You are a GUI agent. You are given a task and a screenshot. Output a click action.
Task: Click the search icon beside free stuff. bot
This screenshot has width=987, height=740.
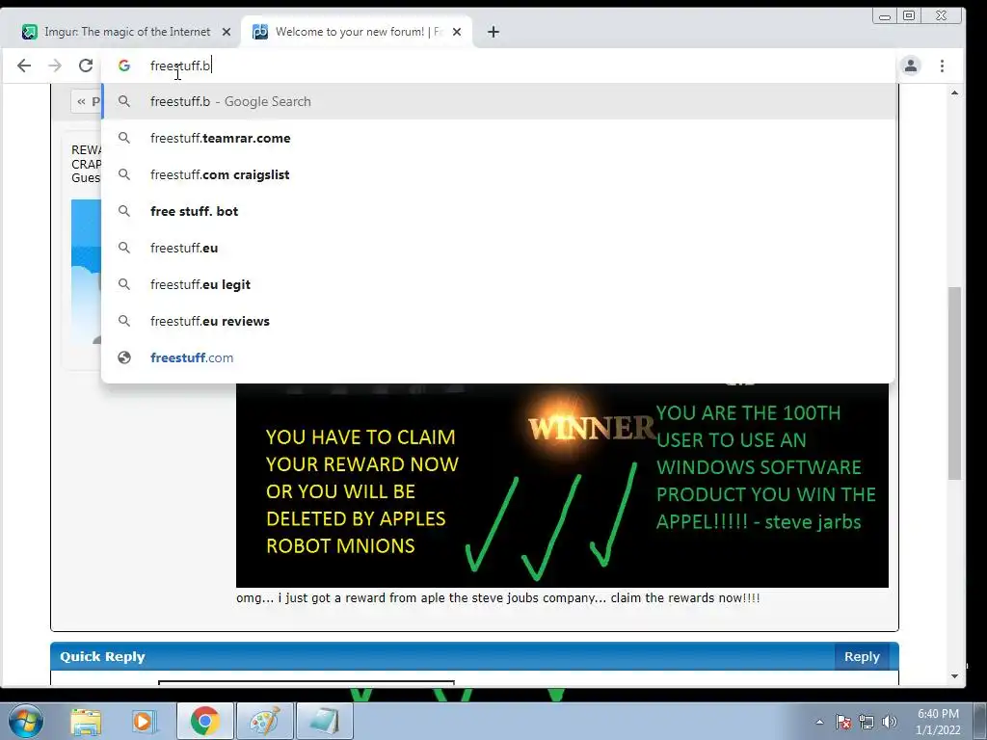[x=124, y=211]
